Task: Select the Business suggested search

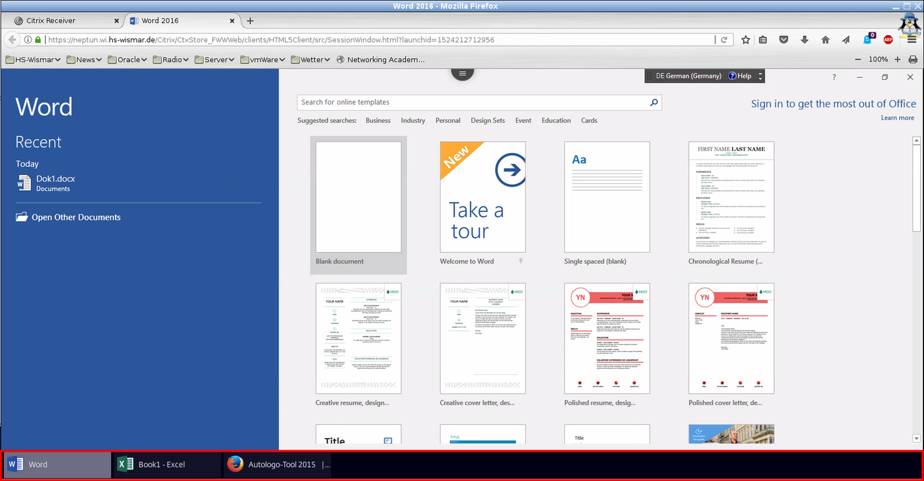Action: 378,121
